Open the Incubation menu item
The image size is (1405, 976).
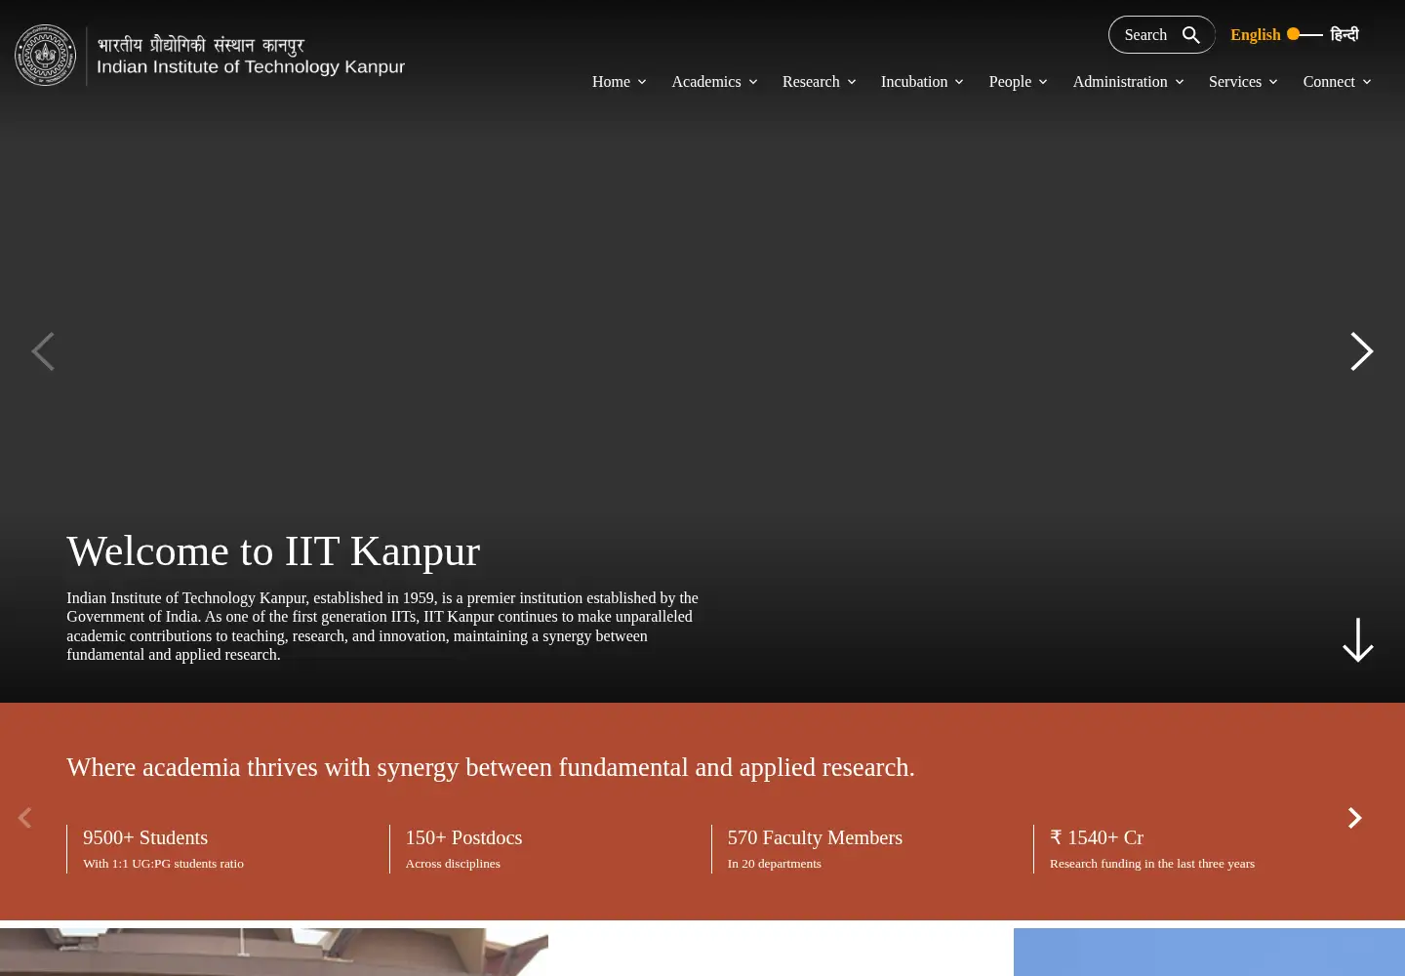pos(914,82)
